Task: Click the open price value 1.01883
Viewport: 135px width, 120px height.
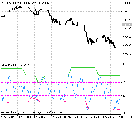Action: pos(22,3)
